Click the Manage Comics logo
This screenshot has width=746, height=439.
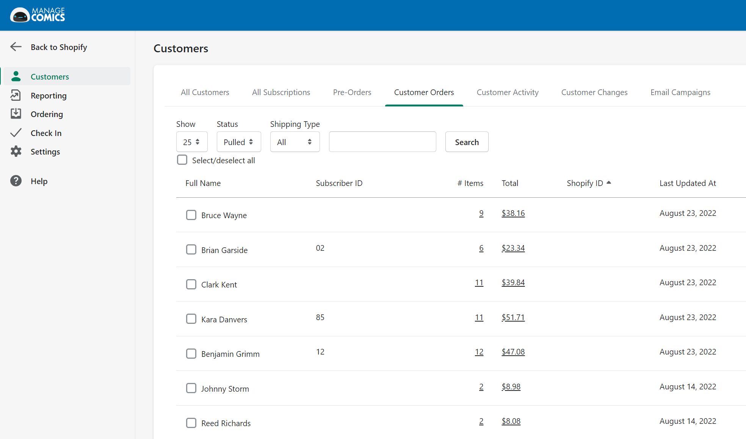pyautogui.click(x=38, y=15)
